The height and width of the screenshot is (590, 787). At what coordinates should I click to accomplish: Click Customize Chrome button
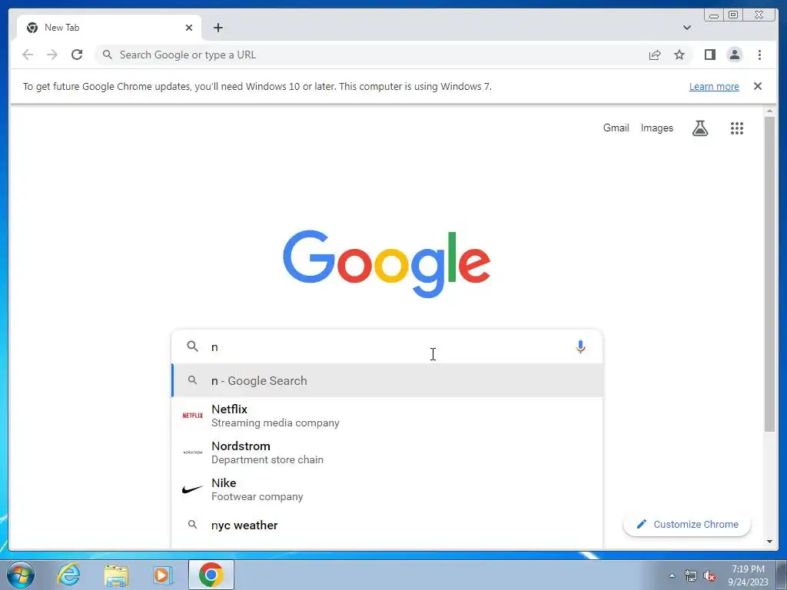tap(686, 524)
